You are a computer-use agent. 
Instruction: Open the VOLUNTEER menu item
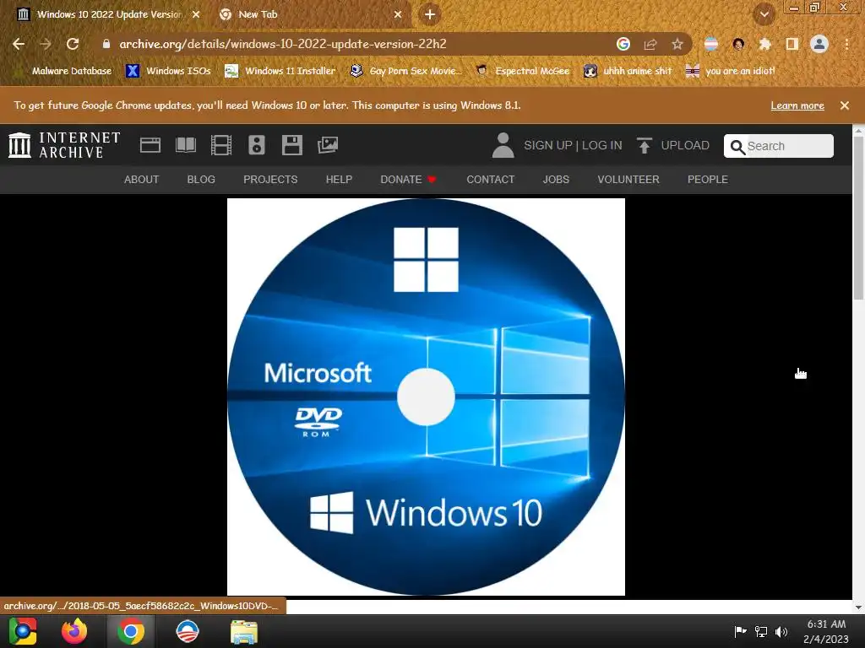[x=628, y=180]
